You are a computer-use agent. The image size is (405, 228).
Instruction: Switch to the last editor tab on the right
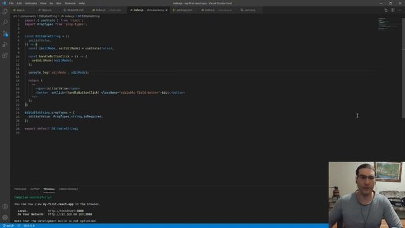pos(249,10)
